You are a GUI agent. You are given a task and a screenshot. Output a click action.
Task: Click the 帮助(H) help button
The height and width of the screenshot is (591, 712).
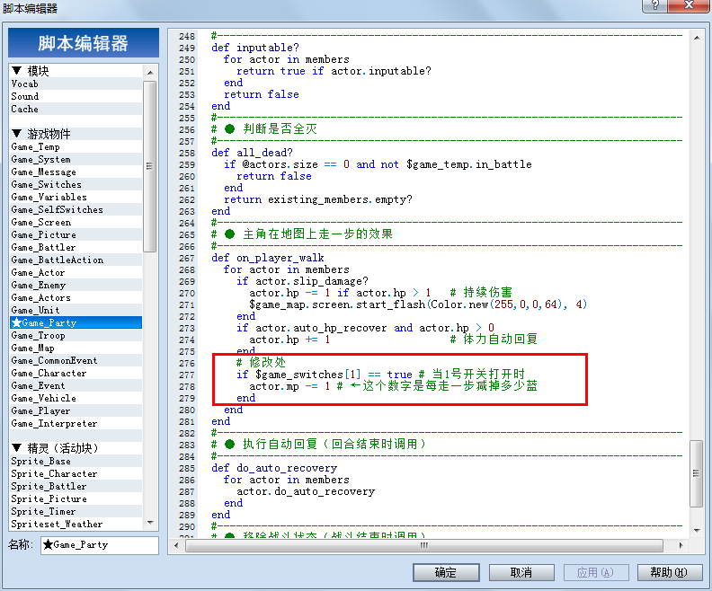click(x=670, y=572)
